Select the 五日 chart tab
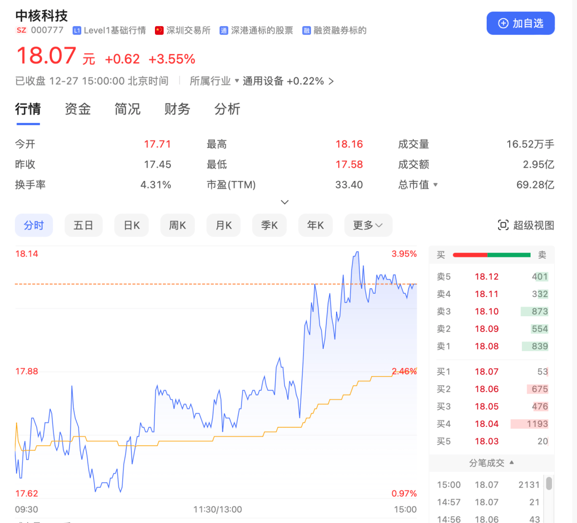Image resolution: width=577 pixels, height=523 pixels. pos(83,225)
